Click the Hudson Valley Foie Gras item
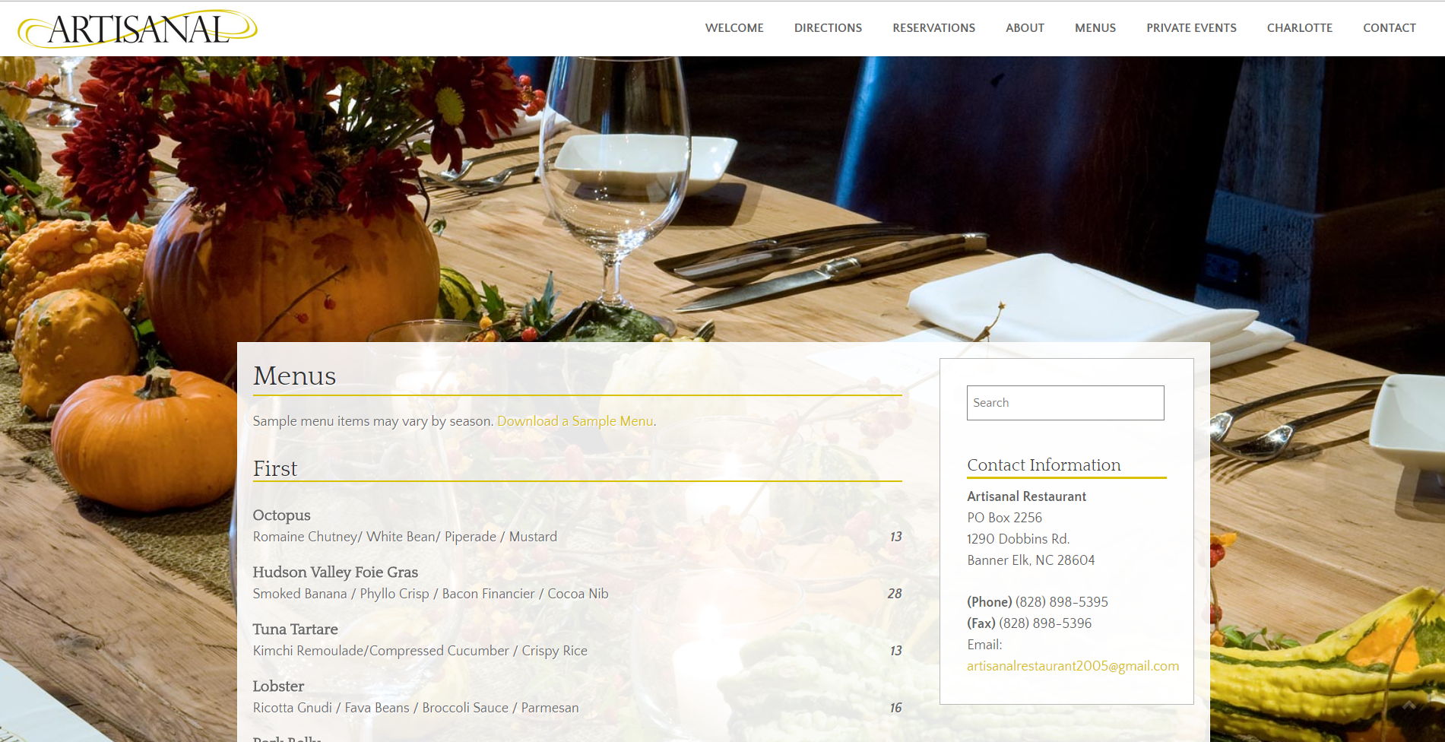Image resolution: width=1445 pixels, height=742 pixels. [x=335, y=572]
